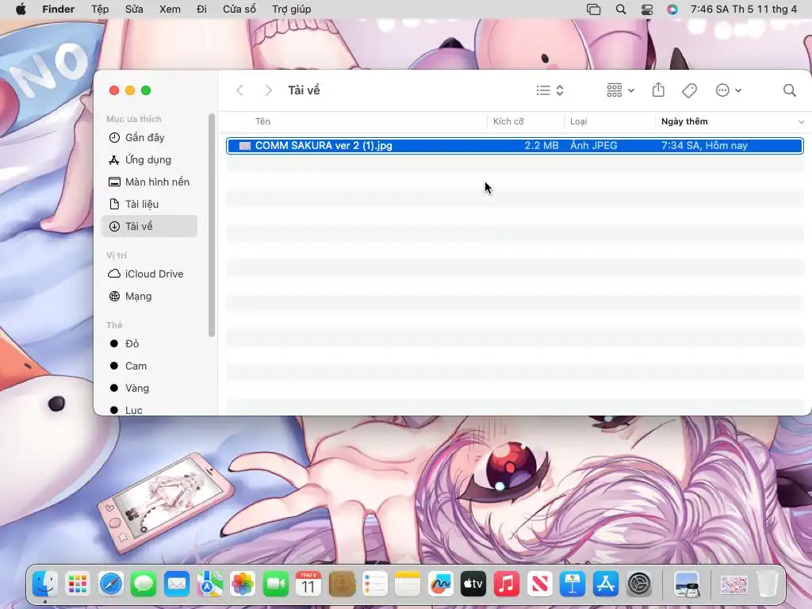Open Finder from the Dock
812x609 pixels.
click(x=44, y=584)
